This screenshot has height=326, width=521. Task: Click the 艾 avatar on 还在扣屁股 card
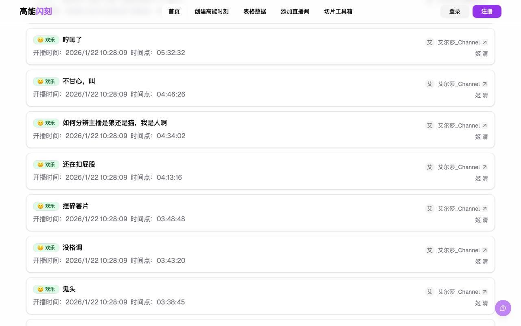click(430, 167)
